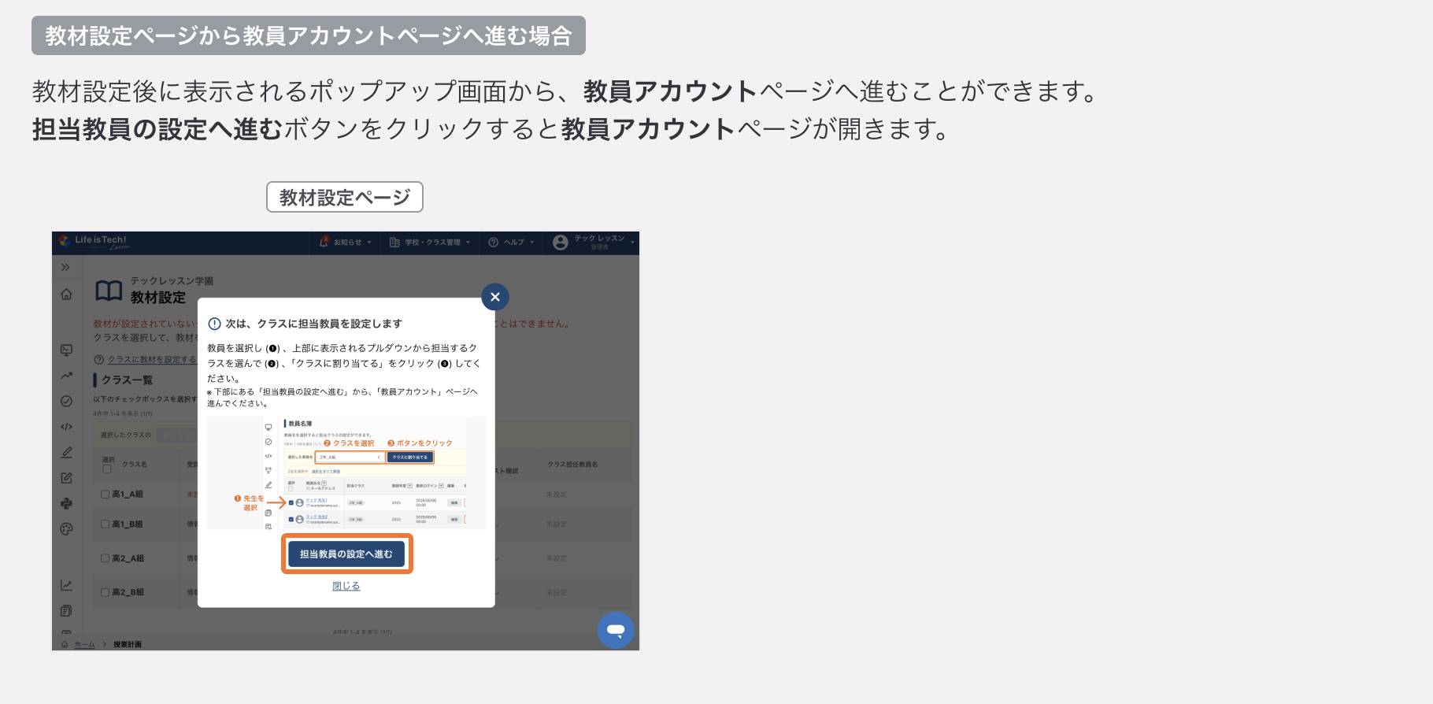Select the Python icon in the sidebar

coord(66,503)
